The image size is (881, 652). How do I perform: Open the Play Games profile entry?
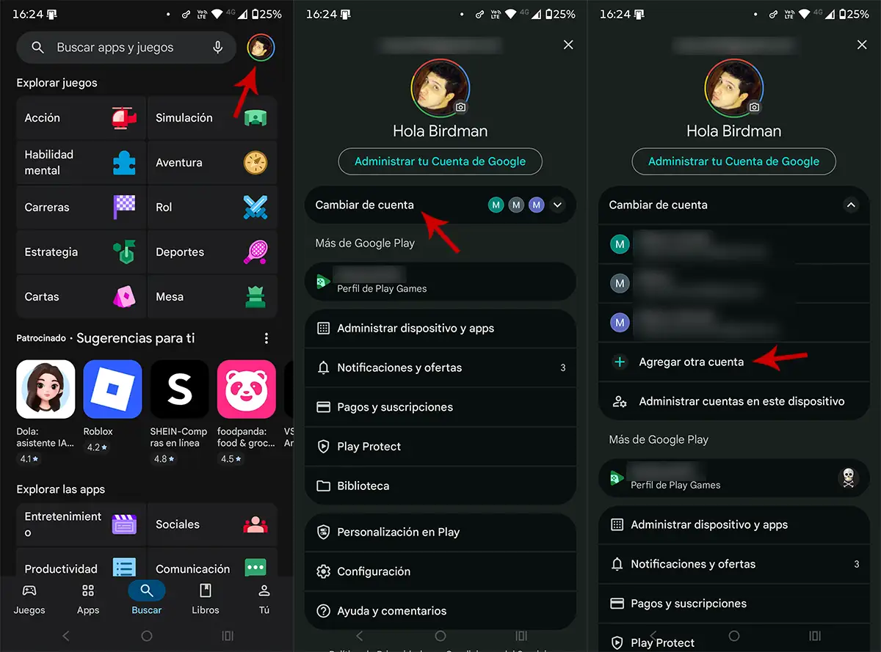(x=440, y=282)
